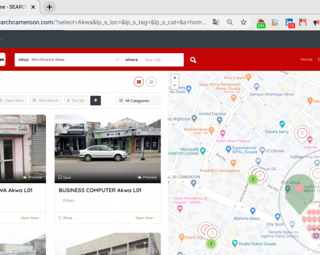The width and height of the screenshot is (320, 255).
Task: Click the Mahima Akwa shopping pin
Action: pos(253,211)
